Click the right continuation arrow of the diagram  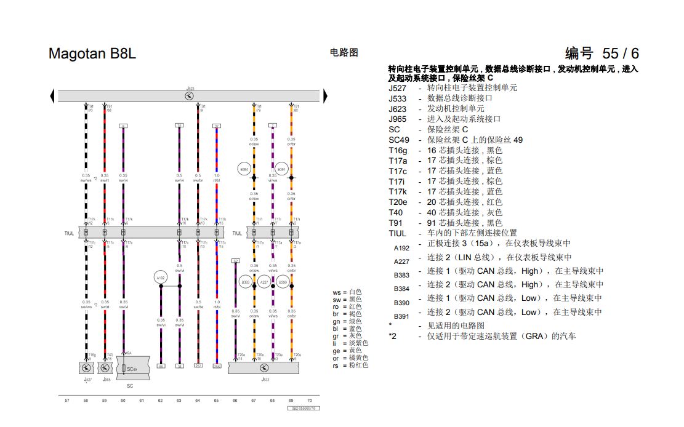tap(326, 96)
